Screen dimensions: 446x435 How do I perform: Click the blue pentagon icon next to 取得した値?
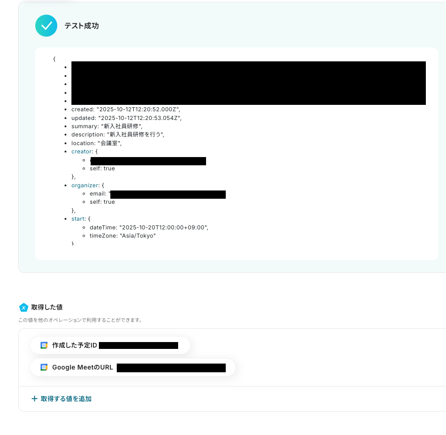(x=24, y=307)
